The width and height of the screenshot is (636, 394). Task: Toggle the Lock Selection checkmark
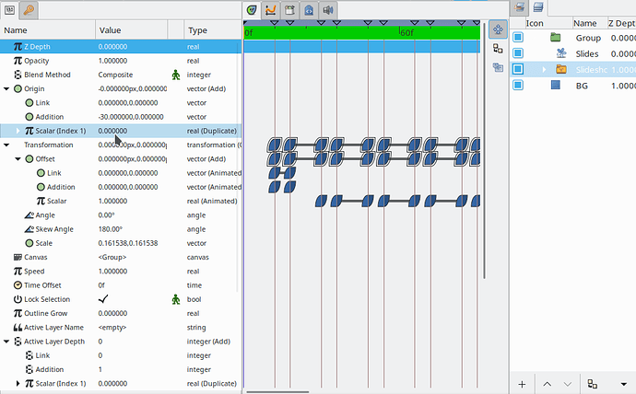tap(103, 299)
